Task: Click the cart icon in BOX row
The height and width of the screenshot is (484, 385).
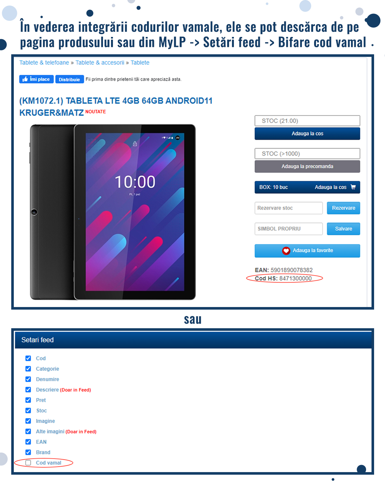Action: pos(353,187)
